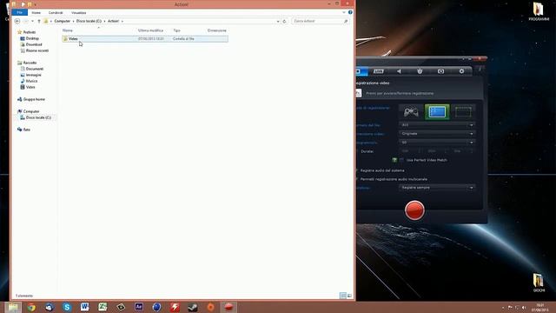This screenshot has width=556, height=313.
Task: Switch to details view in status bar
Action: (x=343, y=296)
